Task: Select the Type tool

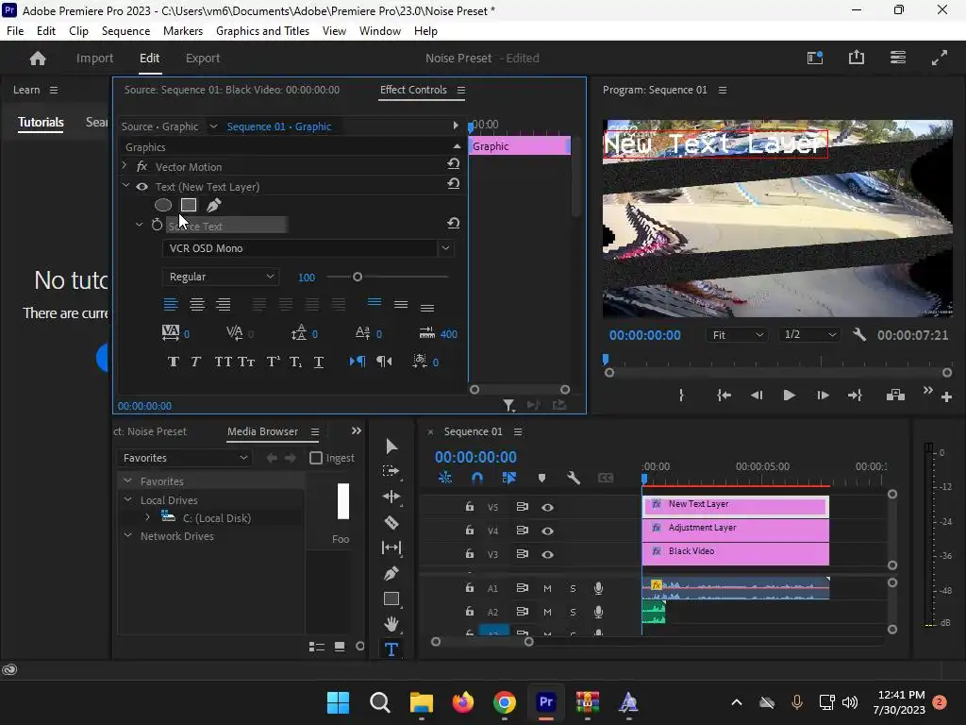Action: pos(391,649)
